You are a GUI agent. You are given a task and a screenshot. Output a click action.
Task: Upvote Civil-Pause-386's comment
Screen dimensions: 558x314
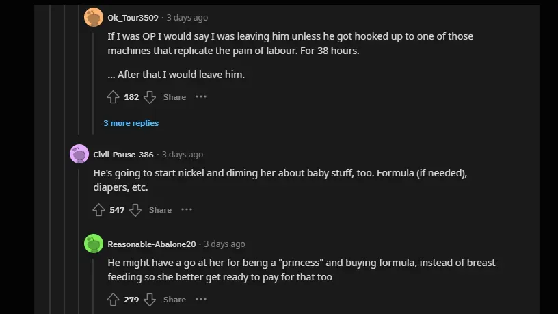coord(99,210)
